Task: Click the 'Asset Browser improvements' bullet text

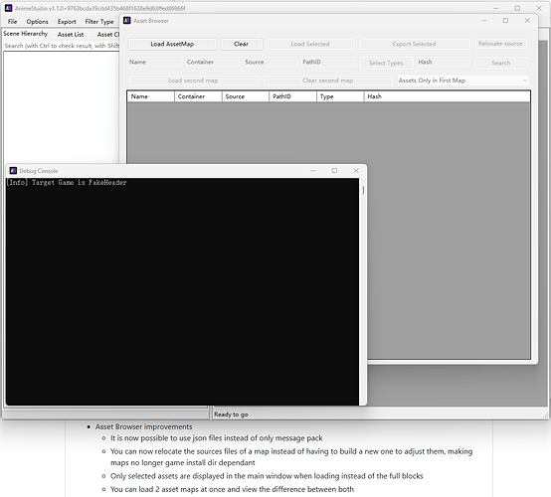Action: point(144,426)
